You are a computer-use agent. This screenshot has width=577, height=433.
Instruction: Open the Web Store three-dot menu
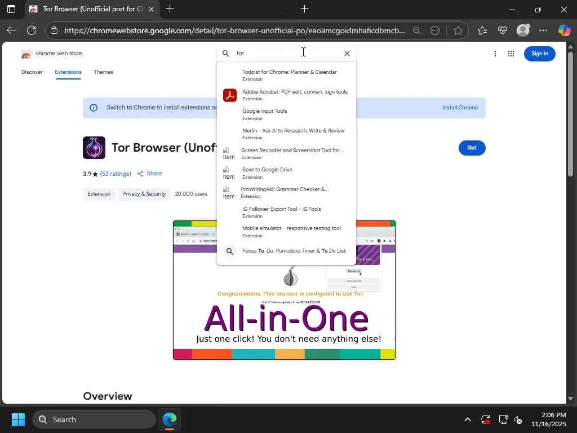[x=495, y=54]
